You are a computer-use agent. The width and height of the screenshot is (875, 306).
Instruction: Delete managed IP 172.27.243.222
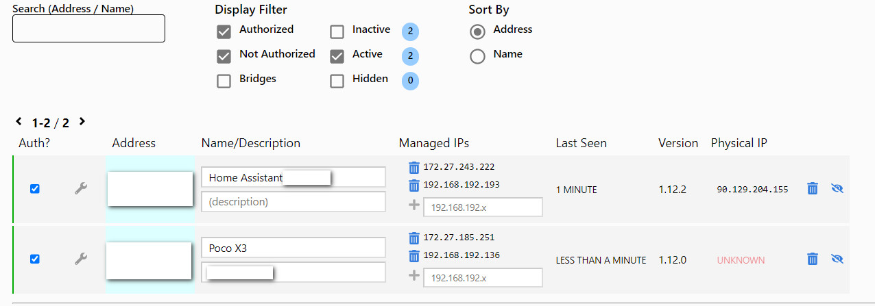[413, 167]
